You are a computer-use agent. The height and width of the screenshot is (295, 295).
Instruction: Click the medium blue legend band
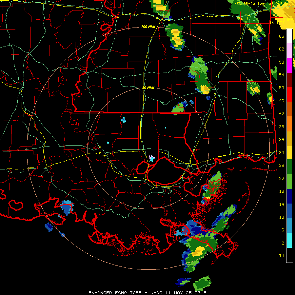(289, 211)
